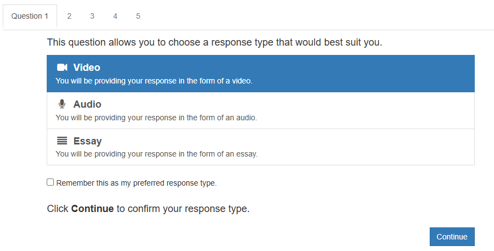This screenshot has height=251, width=494.
Task: Tick the preferred response type checkbox
Action: [51, 182]
